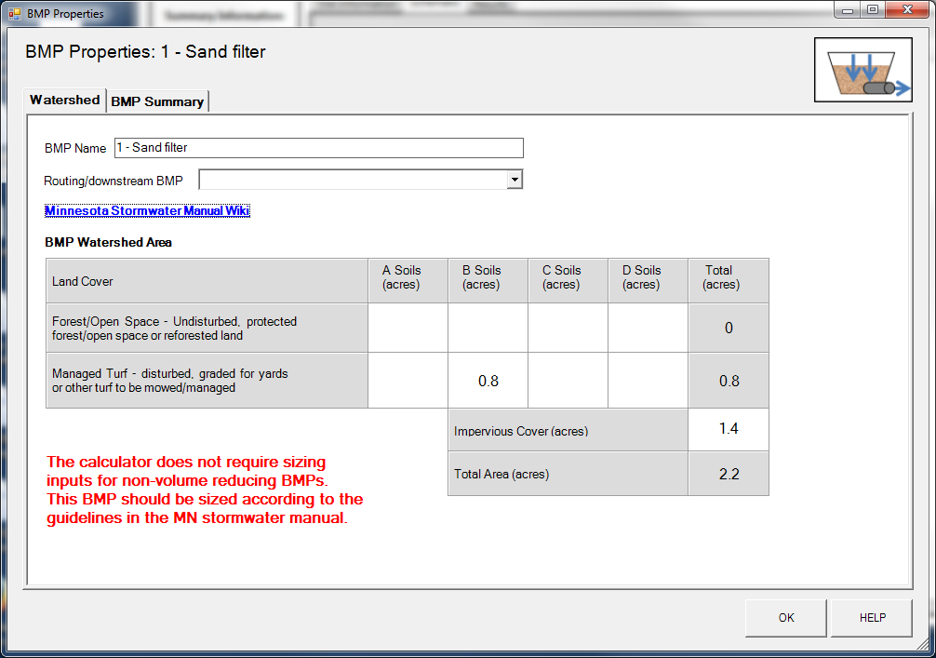Click the HELP button
The image size is (936, 658).
pyautogui.click(x=871, y=617)
